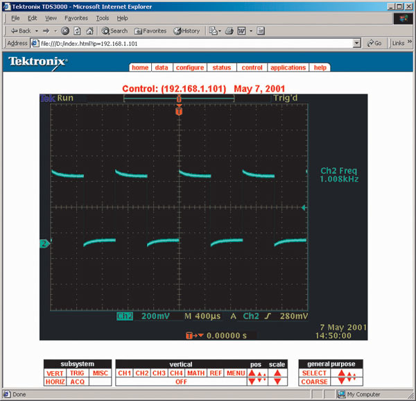Switch to the configure tab
416x401 pixels.
[x=190, y=68]
